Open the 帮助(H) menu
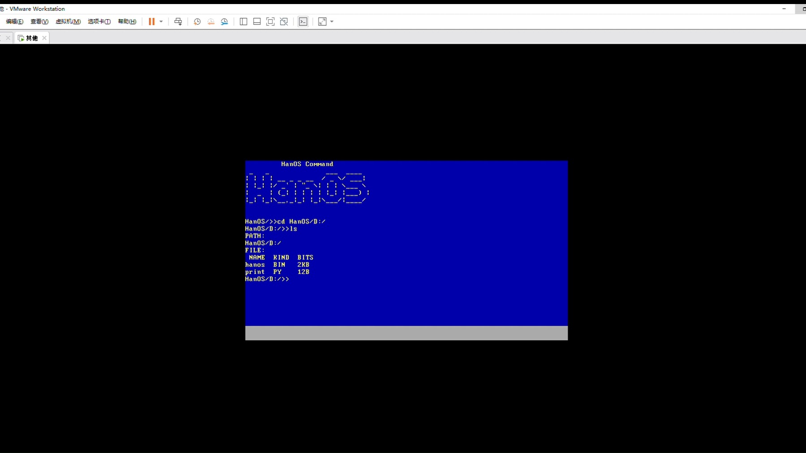806x453 pixels. pyautogui.click(x=127, y=21)
